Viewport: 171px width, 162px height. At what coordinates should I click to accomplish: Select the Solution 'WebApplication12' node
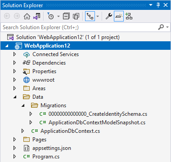point(68,37)
